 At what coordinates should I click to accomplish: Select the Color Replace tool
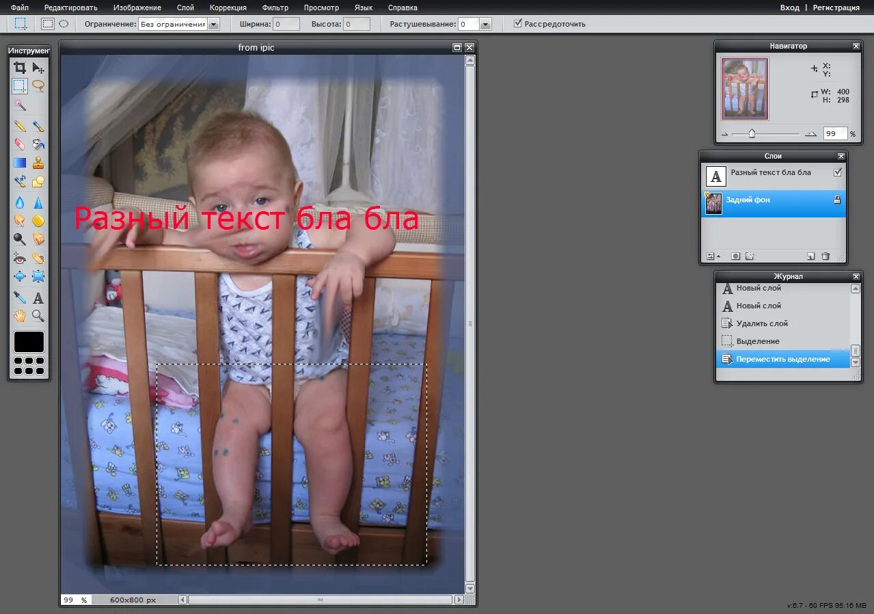pyautogui.click(x=20, y=181)
